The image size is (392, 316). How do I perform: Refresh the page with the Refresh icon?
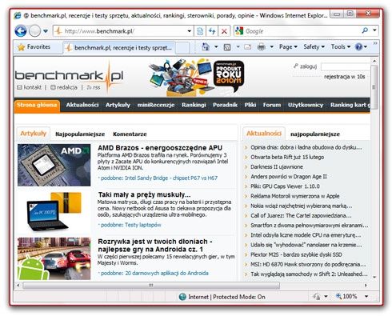212,31
